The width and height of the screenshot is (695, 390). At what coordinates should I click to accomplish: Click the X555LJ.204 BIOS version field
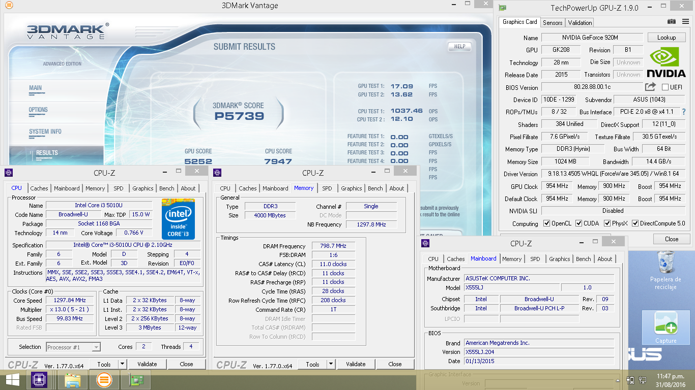[x=539, y=352]
